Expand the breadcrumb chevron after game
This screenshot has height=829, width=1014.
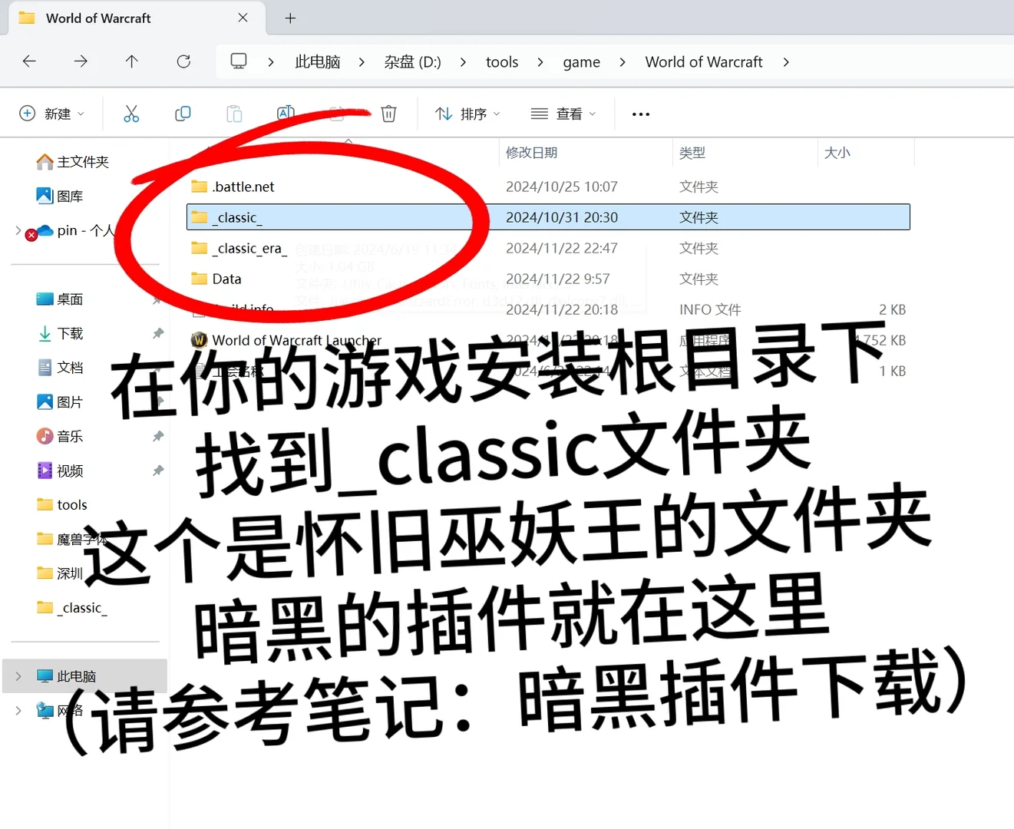(x=623, y=62)
